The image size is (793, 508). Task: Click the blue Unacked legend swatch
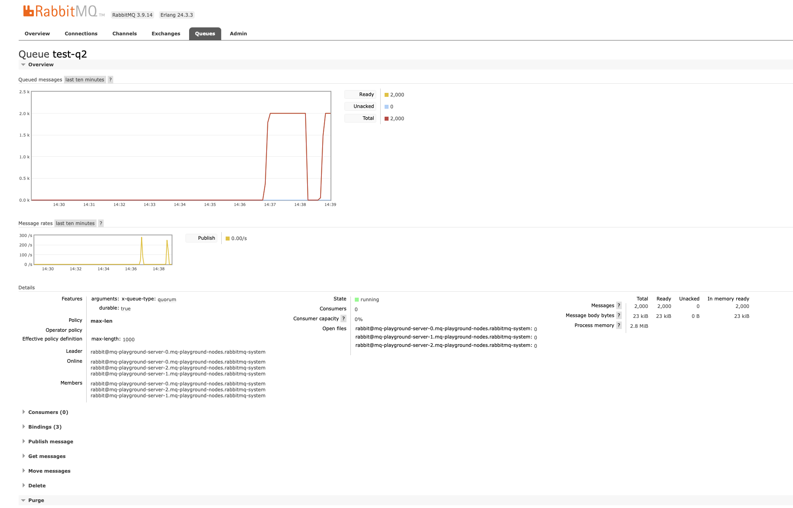[x=386, y=107]
